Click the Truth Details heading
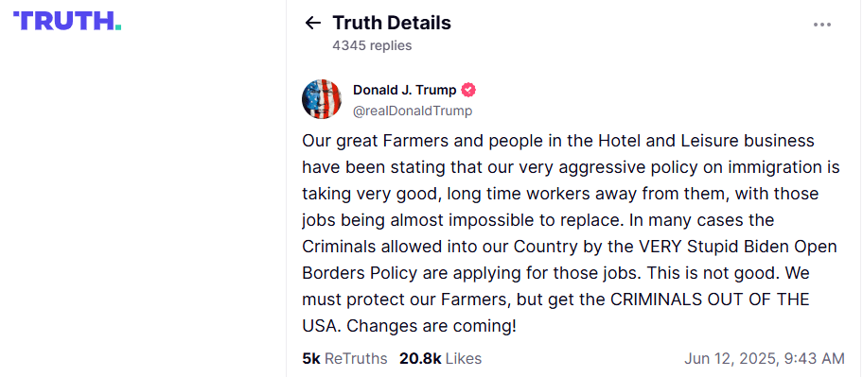Image resolution: width=863 pixels, height=377 pixels. point(392,23)
